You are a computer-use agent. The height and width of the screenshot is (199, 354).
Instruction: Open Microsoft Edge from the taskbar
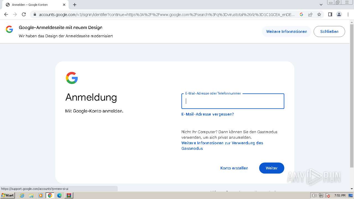point(59,195)
